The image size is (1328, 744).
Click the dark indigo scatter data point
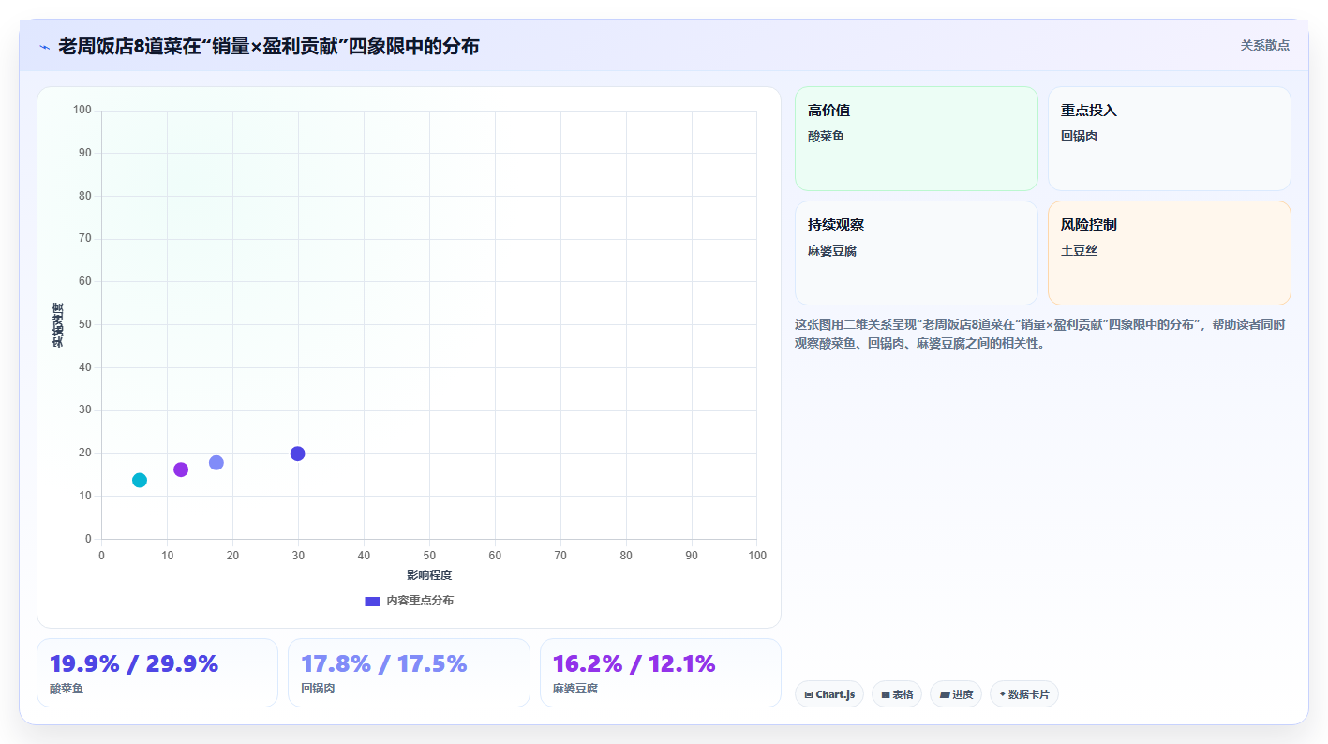298,454
